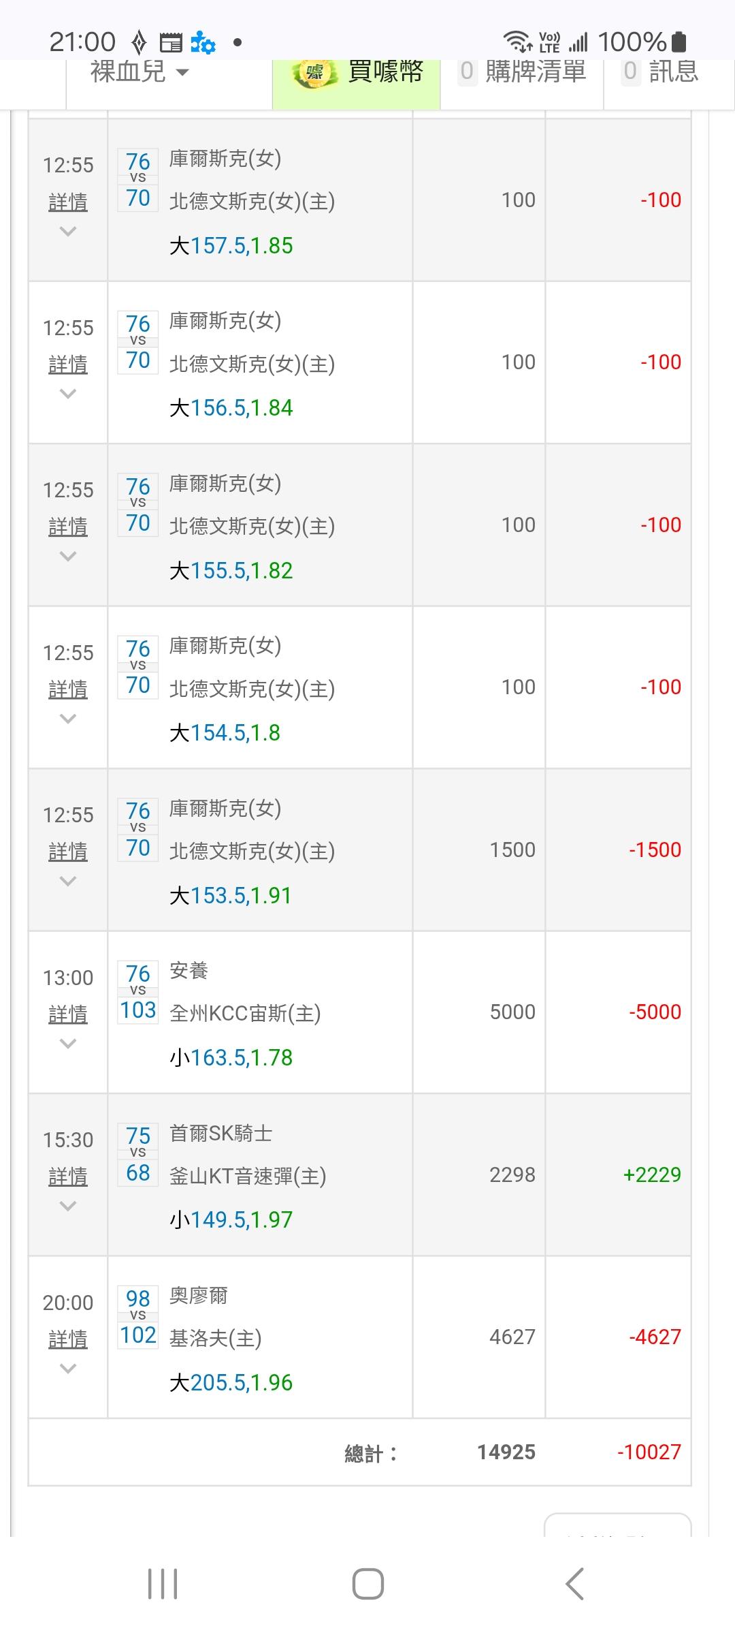Image resolution: width=735 pixels, height=1635 pixels.
Task: Tap the battery status icon
Action: [679, 42]
